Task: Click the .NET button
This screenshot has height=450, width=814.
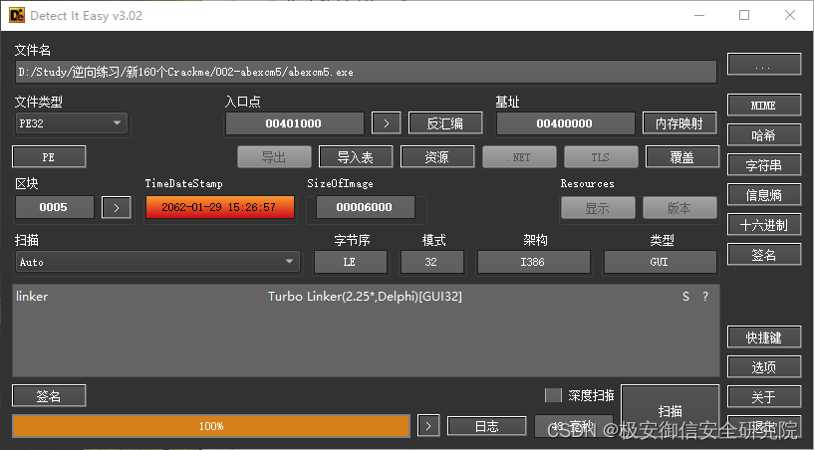Action: click(x=519, y=157)
